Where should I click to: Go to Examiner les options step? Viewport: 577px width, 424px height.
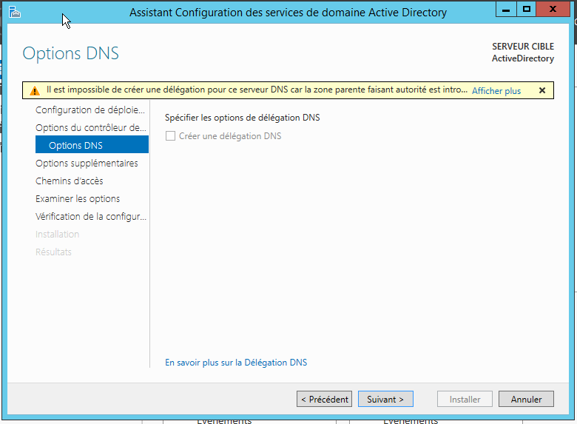[78, 199]
